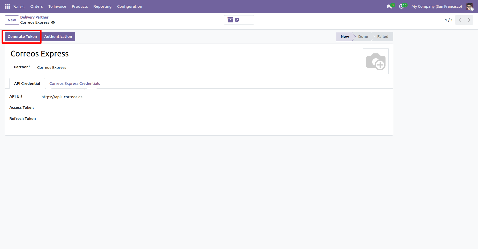The width and height of the screenshot is (478, 249).
Task: Click the gear icon beside Correos Express
Action: pos(53,22)
